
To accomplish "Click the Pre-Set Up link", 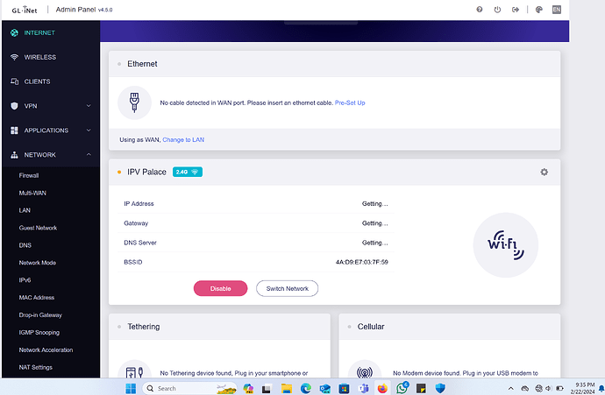I will coord(350,102).
